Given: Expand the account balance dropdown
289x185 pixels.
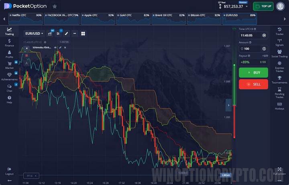Looking at the screenshot, I should (x=246, y=7).
